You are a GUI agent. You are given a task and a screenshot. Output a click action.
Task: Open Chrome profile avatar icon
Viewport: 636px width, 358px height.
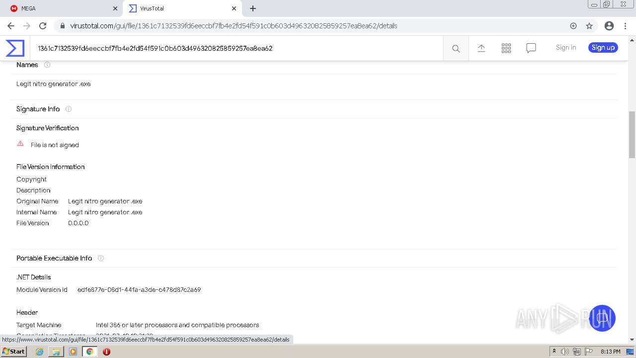coord(609,26)
